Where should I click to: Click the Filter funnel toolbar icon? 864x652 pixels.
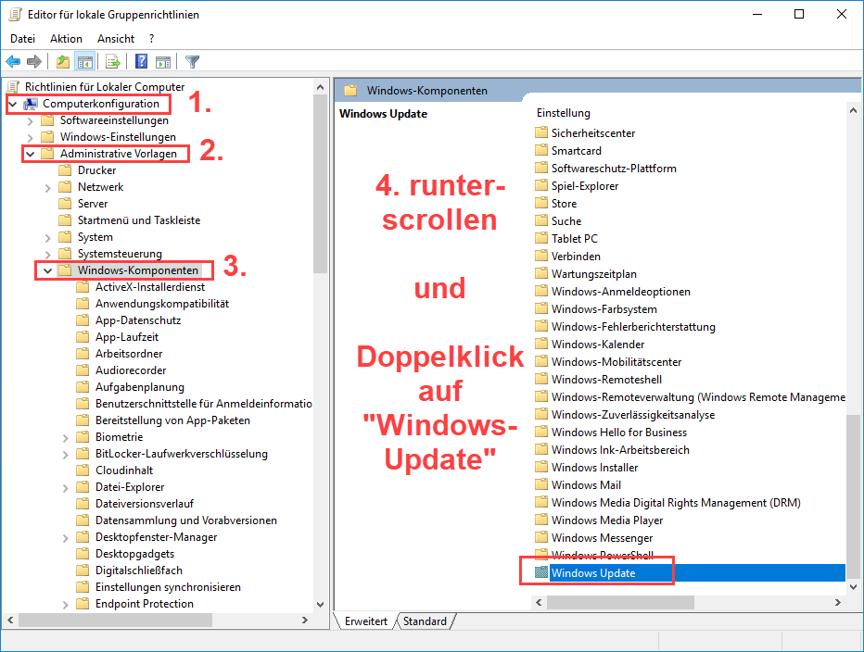point(192,62)
